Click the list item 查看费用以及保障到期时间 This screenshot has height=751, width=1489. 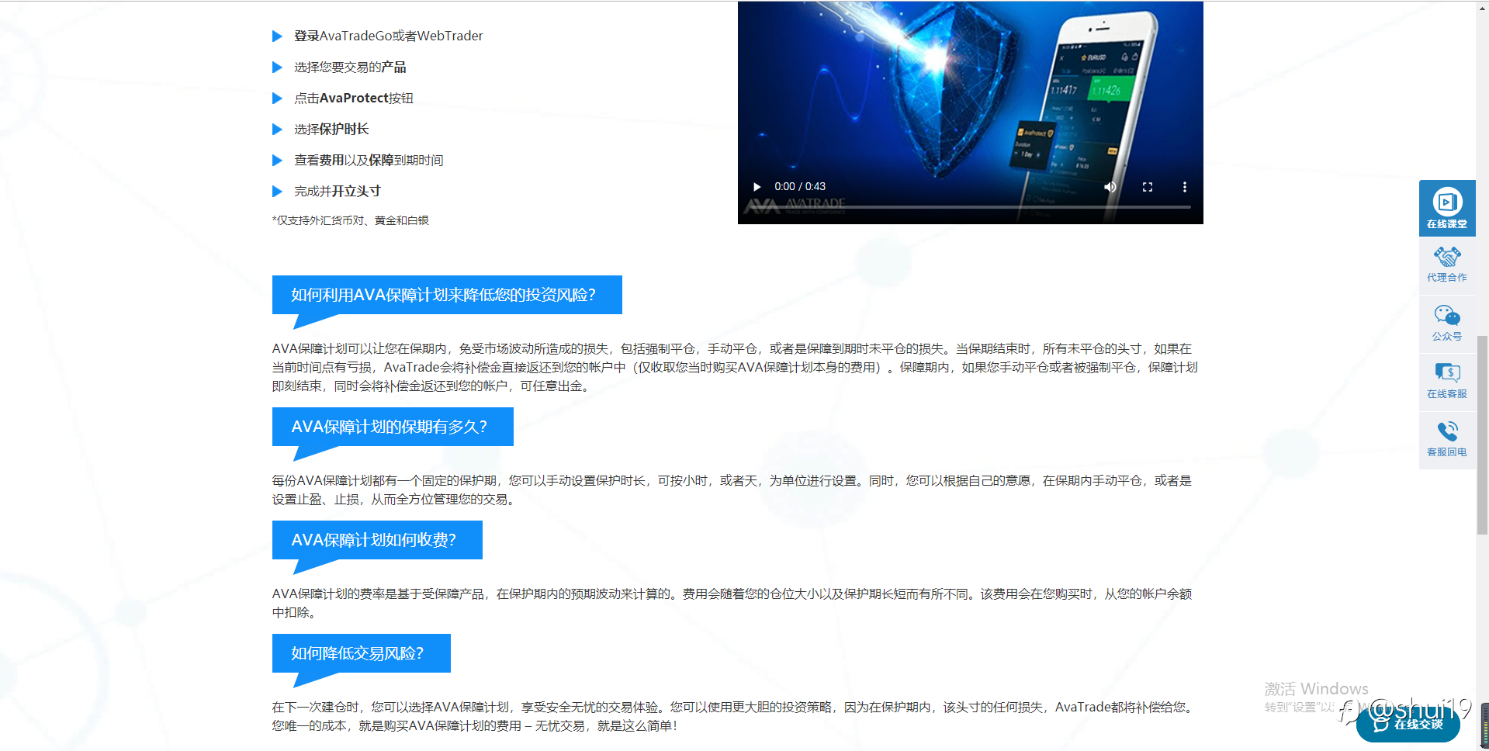[x=369, y=161]
